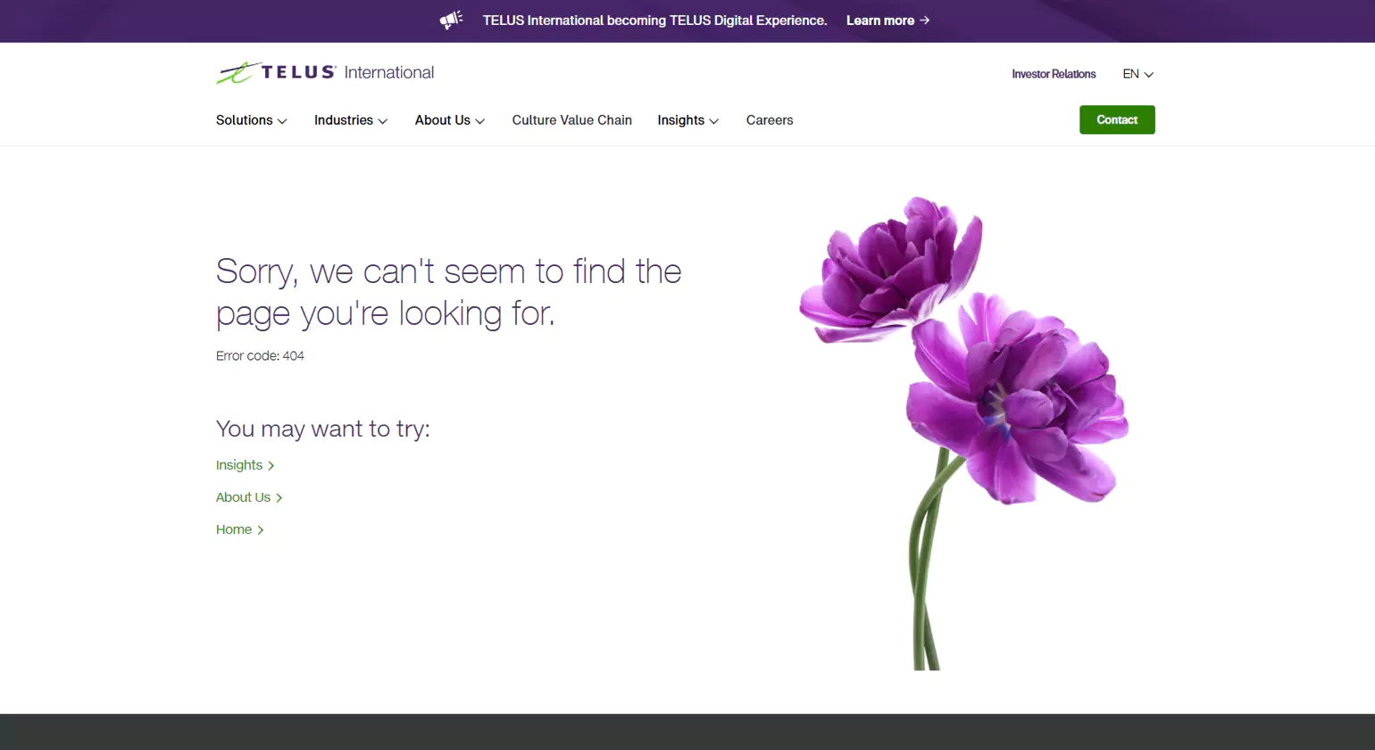Click the chevron next to the Home suggestion
This screenshot has width=1375, height=750.
click(x=261, y=529)
